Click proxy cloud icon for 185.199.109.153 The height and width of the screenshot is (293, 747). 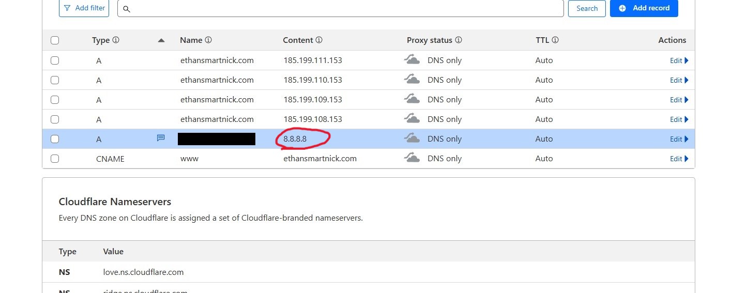[x=411, y=99]
